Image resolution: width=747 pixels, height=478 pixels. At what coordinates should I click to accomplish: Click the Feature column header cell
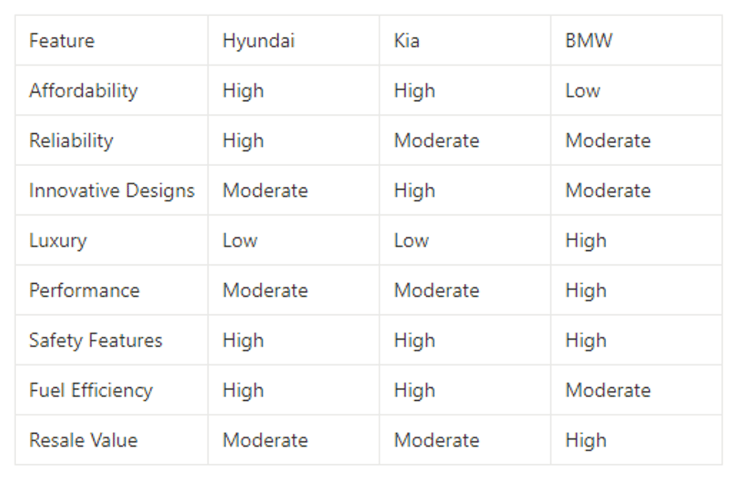pos(112,40)
